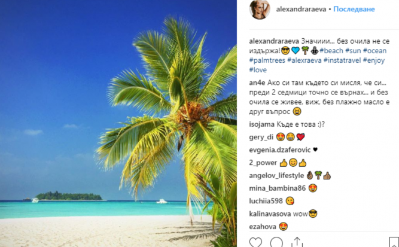399x247 pixels.
Task: Open the #sun hashtag link
Action: [x=353, y=51]
